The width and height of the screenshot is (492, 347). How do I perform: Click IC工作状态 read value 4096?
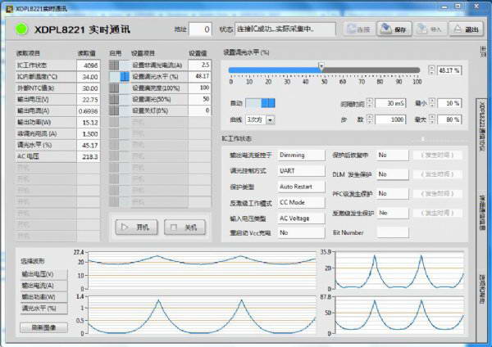click(x=89, y=65)
